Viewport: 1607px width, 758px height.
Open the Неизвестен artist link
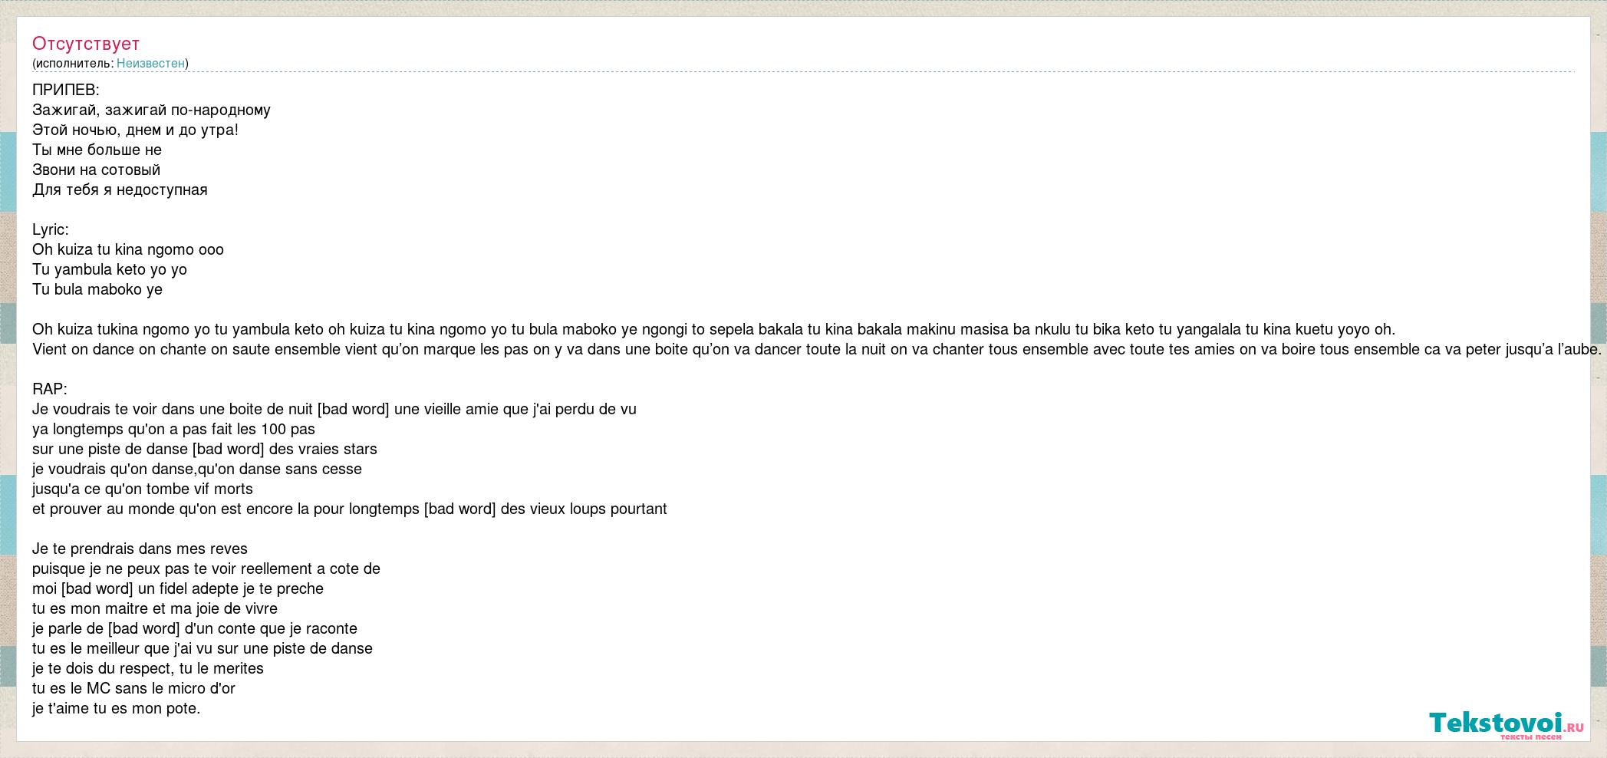150,64
